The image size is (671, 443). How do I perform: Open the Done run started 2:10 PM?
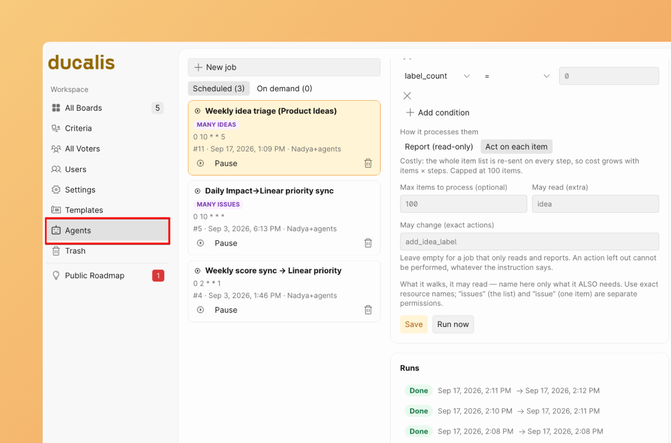click(x=530, y=411)
